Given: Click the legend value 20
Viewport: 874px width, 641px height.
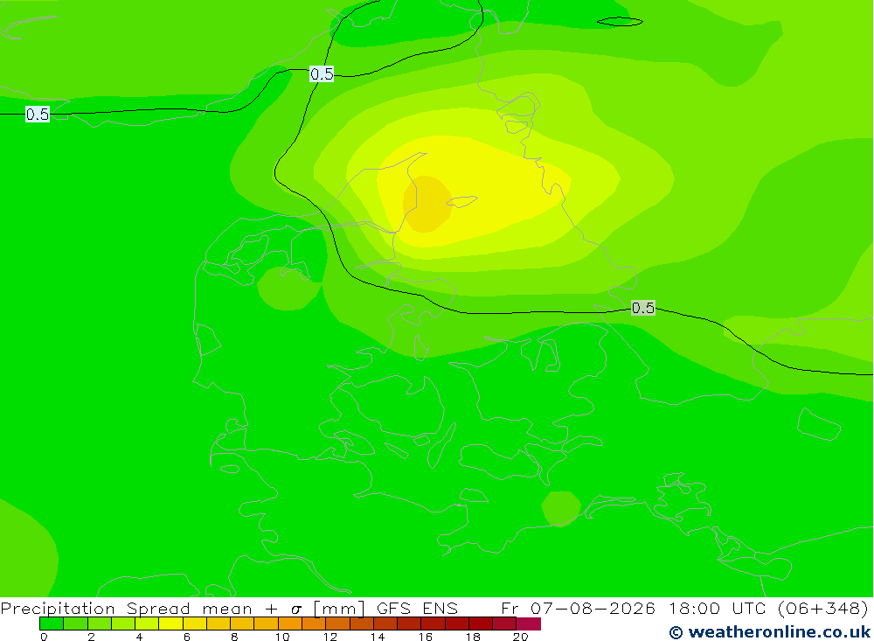Looking at the screenshot, I should pos(521,637).
